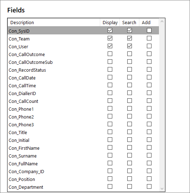Click the Search column header

coord(129,22)
